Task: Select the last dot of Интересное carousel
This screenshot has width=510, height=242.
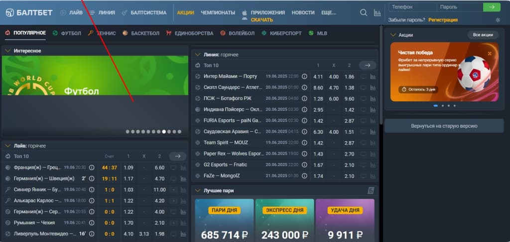Action: click(179, 132)
